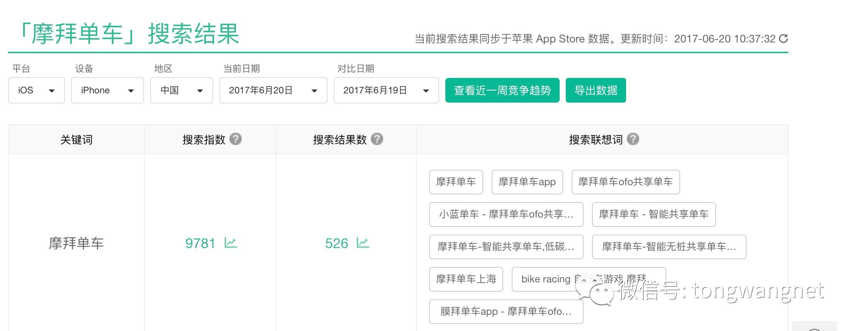
Task: Select tag 小蓝单车 - 摩拜单车ofo共享…
Action: pos(506,214)
